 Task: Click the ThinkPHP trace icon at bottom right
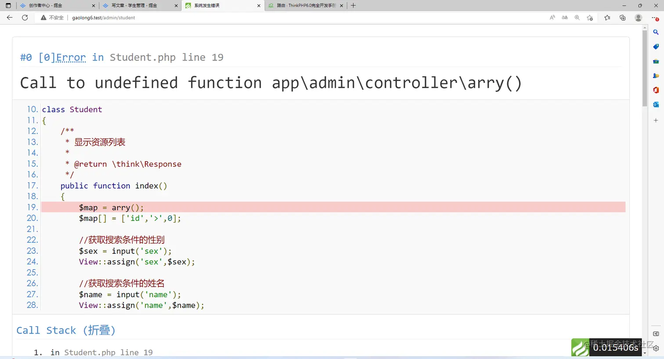click(580, 347)
